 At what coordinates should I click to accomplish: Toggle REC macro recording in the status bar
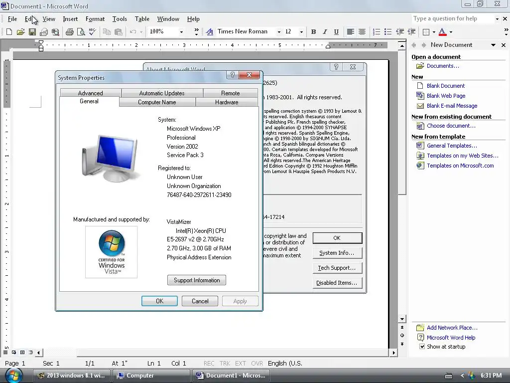(209, 363)
